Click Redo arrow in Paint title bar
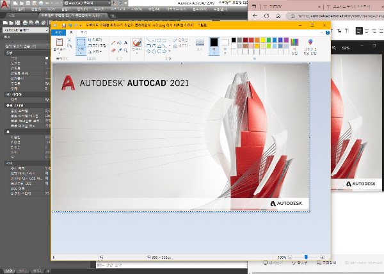This screenshot has width=384, height=274. coord(76,25)
